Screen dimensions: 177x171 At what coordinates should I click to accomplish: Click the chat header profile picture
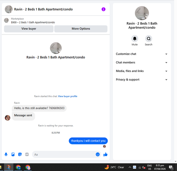tap(8, 9)
